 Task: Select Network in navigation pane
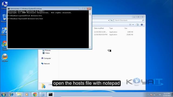coord(45,64)
